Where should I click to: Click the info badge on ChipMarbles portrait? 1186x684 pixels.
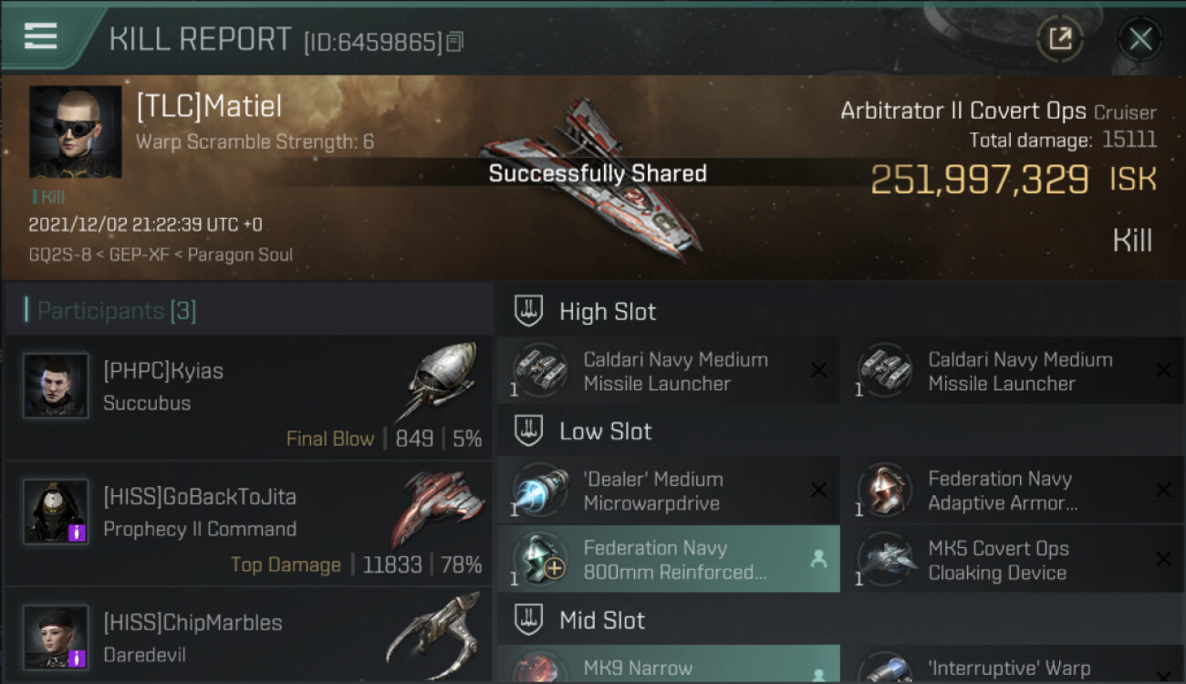click(78, 658)
